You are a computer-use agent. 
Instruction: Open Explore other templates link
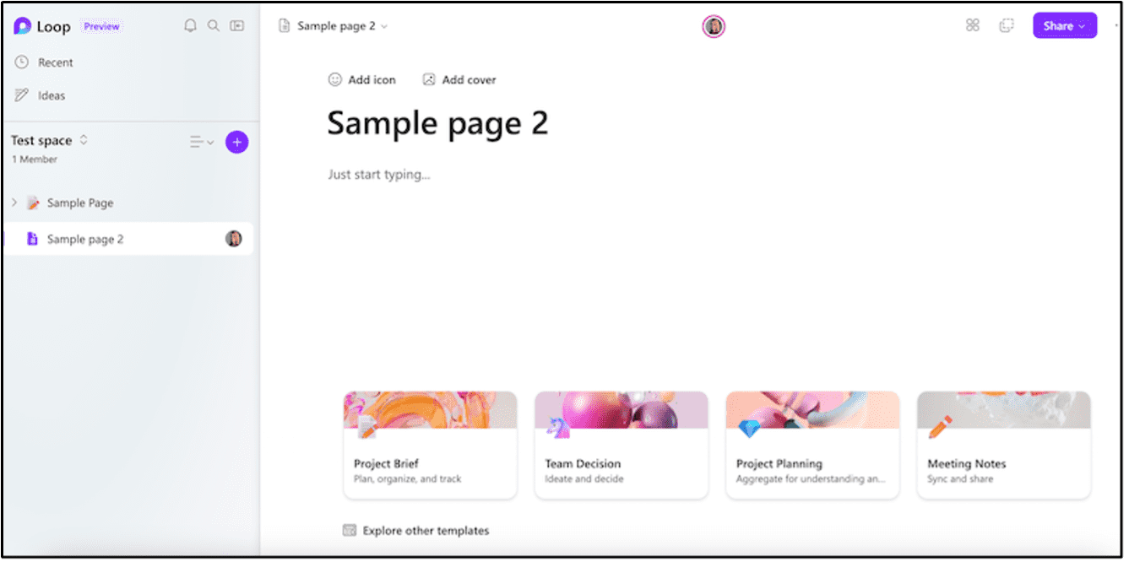click(416, 531)
